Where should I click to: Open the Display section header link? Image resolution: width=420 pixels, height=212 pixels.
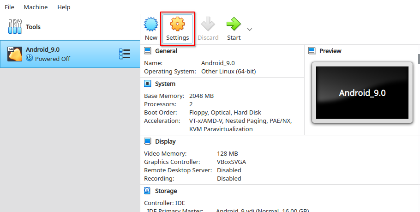tap(165, 141)
